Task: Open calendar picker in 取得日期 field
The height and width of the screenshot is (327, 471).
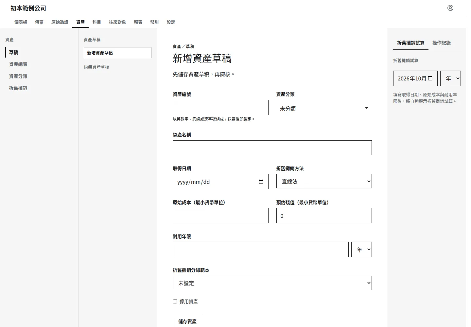Action: 261,182
